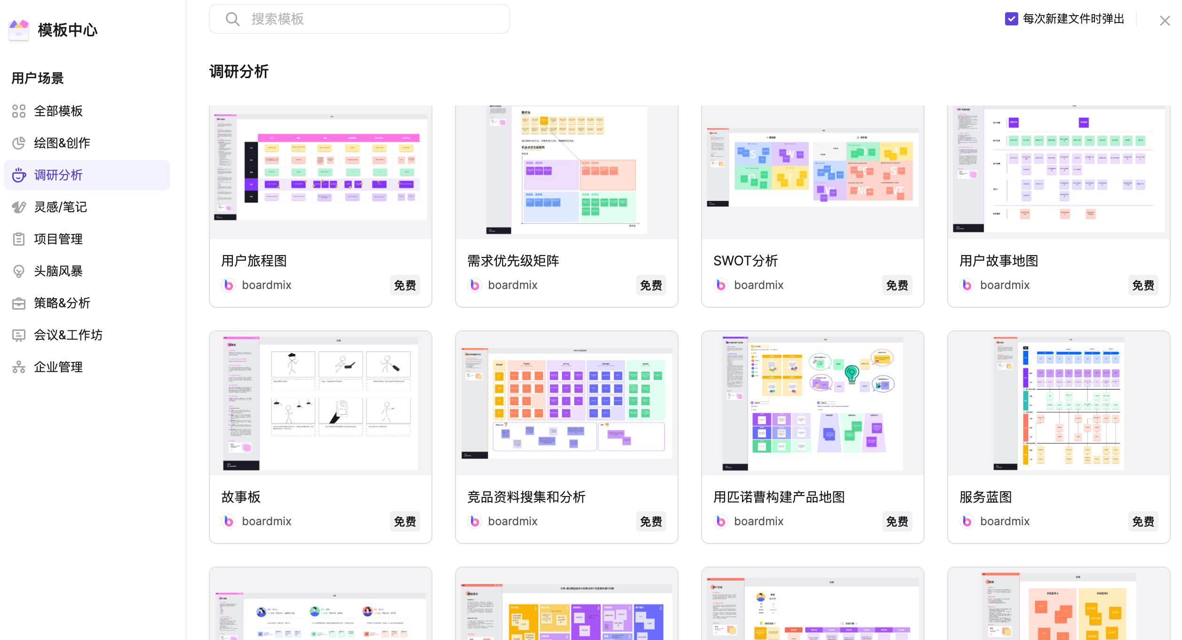Select the 项目管理 clipboard icon
The height and width of the screenshot is (640, 1182).
pos(19,239)
